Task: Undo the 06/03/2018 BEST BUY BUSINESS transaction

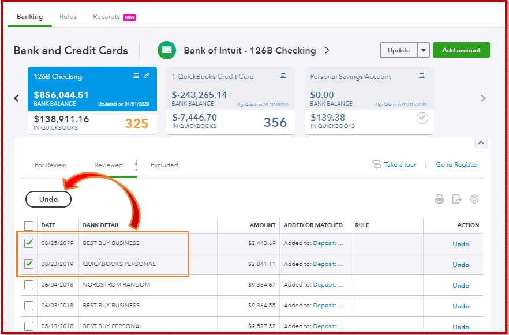Action: [x=461, y=306]
